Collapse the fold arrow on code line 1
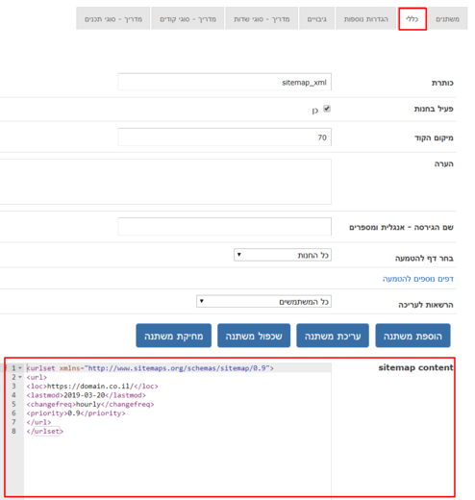 [20, 368]
